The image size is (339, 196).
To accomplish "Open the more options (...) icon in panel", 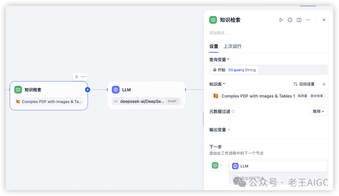I will (x=308, y=20).
